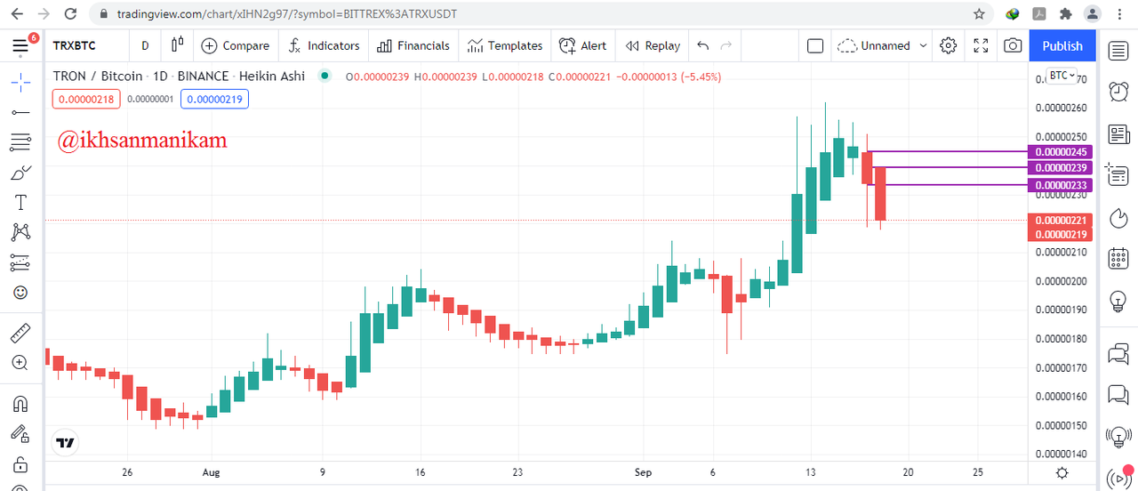Select the text annotation tool
Screen dimensions: 1138x491
20,202
